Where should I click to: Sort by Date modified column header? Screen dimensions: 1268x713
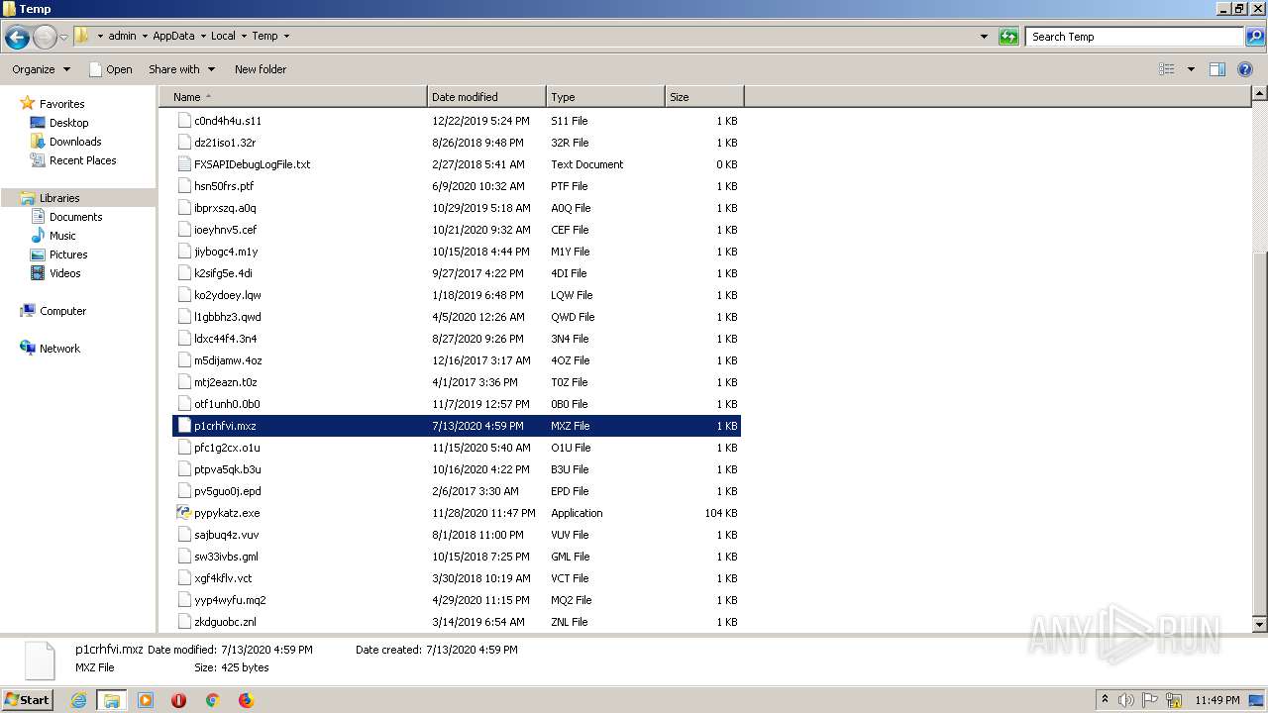pos(486,97)
